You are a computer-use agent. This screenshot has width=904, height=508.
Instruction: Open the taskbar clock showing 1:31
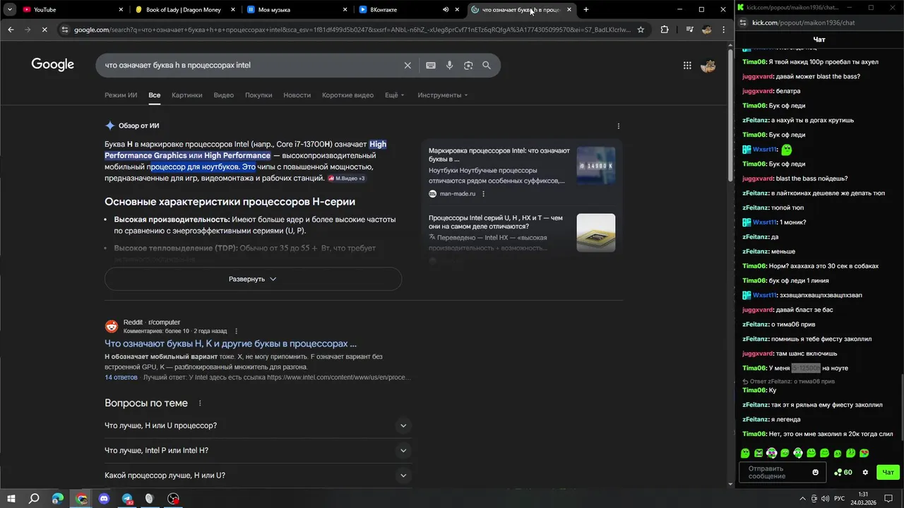click(x=863, y=499)
